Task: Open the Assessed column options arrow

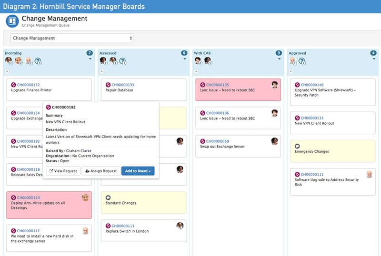Action: pos(185,59)
